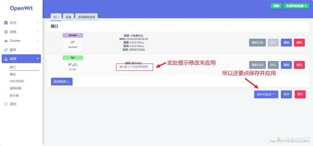Click the 刷新 refresh button
Screen dimensions: 313x146
pyautogui.click(x=276, y=6)
